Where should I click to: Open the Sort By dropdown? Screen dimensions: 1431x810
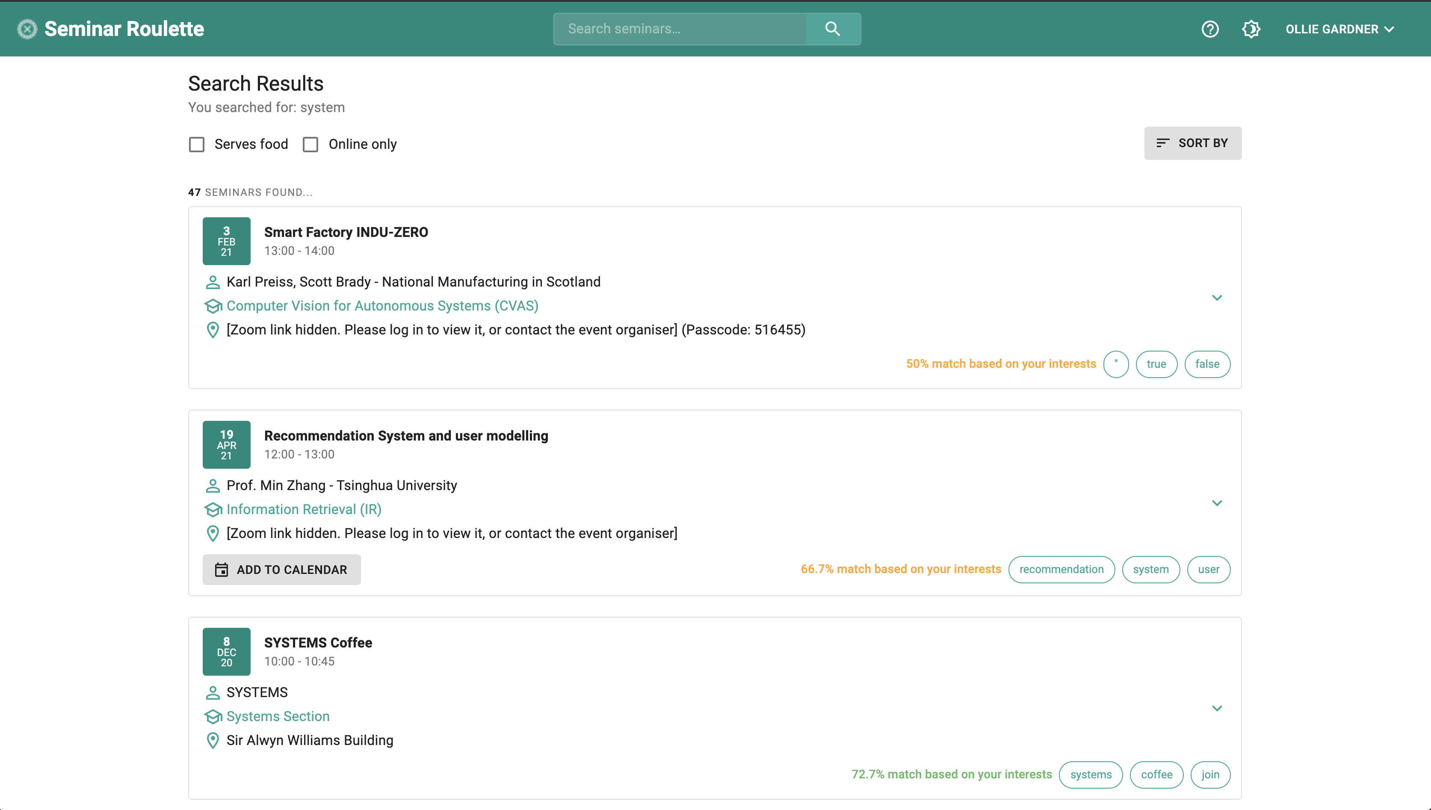[1192, 143]
